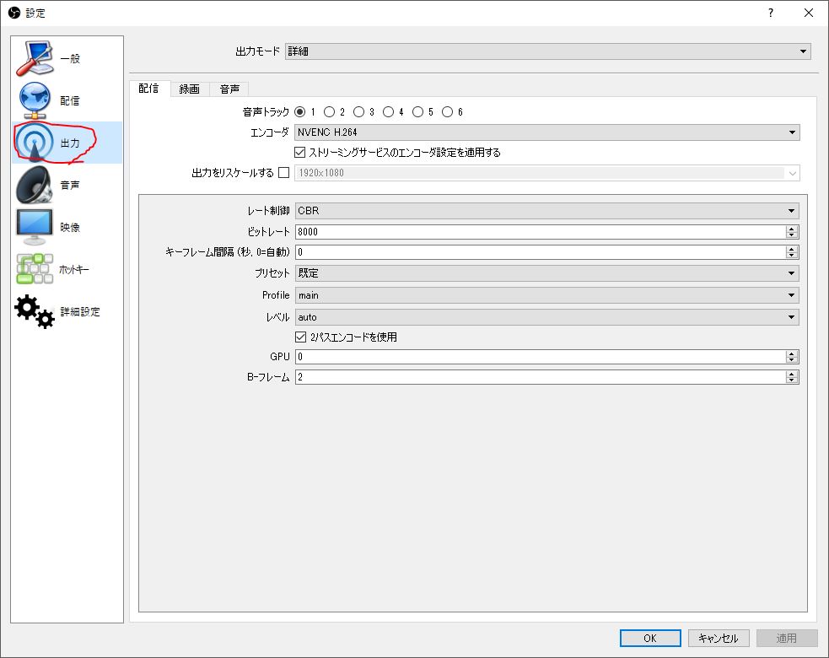Open the レベル auto dropdown
The image size is (829, 658).
546,317
